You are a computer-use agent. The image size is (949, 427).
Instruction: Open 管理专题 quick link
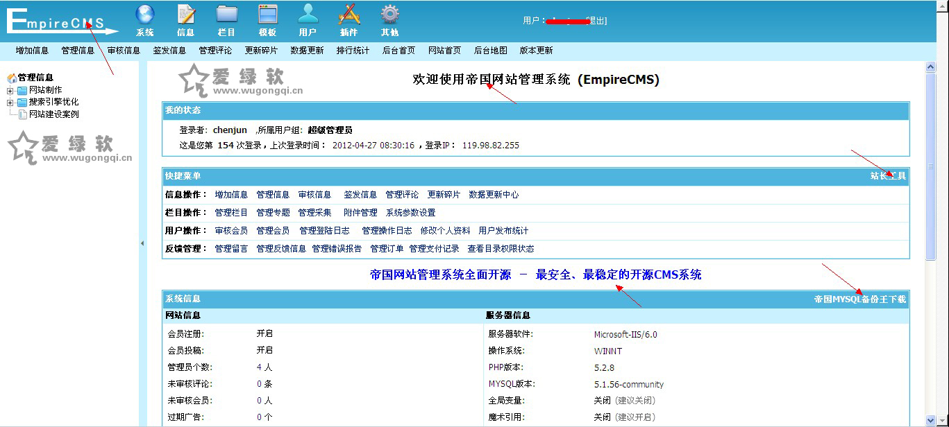[x=273, y=213]
